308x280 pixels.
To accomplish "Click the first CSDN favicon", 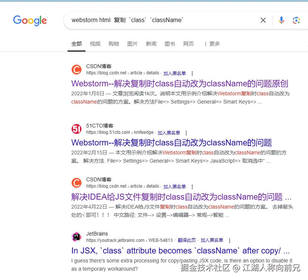I will pos(77,70).
